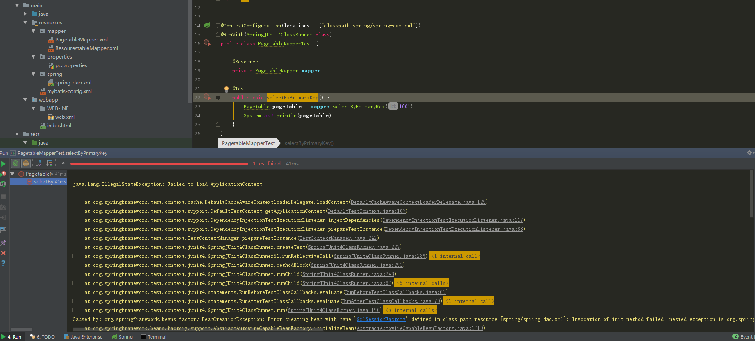
Task: Open Run panel settings gear
Action: click(750, 153)
